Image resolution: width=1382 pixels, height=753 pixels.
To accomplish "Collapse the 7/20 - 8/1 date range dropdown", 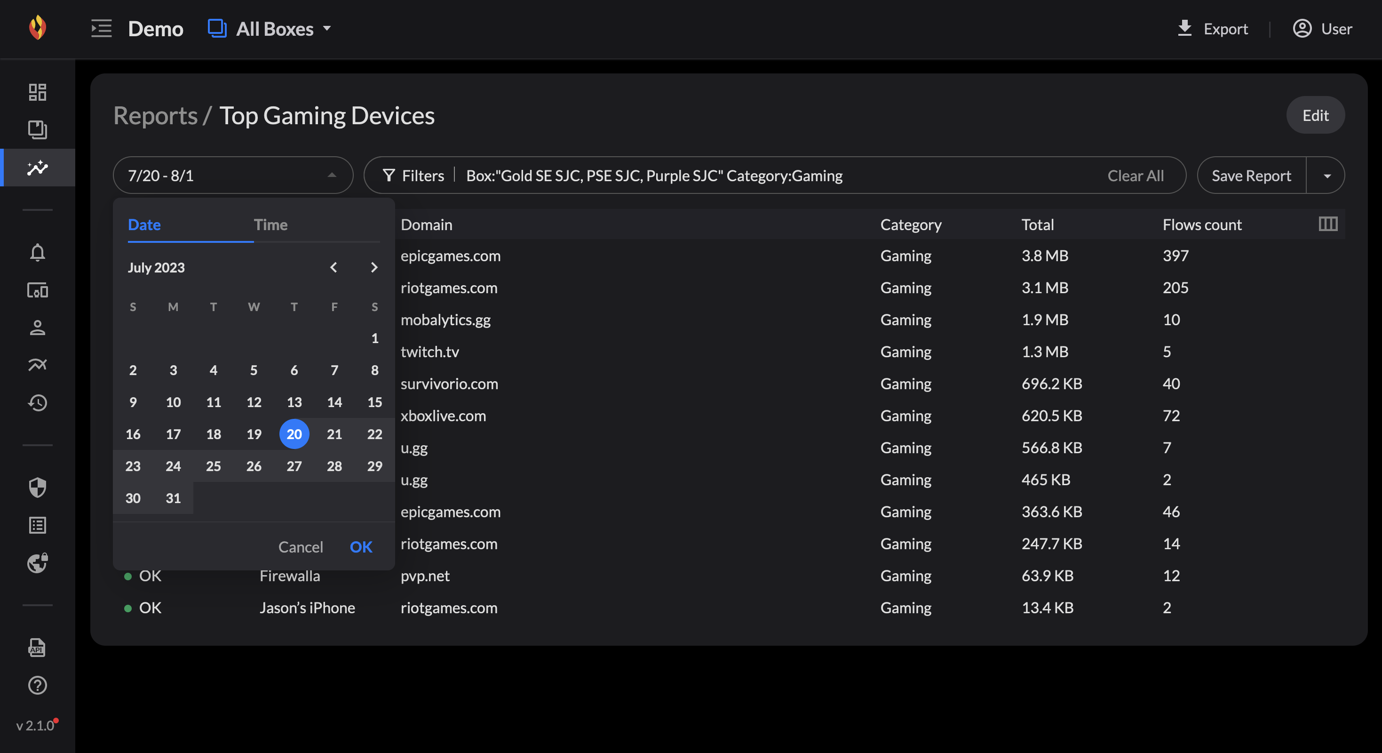I will click(x=332, y=175).
